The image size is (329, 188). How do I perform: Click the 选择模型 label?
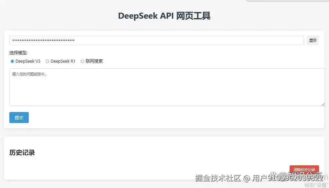click(18, 53)
